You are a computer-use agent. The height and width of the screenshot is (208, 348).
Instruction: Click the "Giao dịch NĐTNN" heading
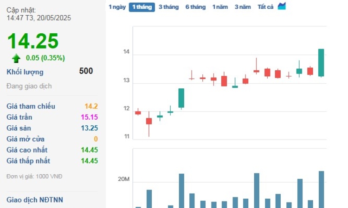pos(35,200)
